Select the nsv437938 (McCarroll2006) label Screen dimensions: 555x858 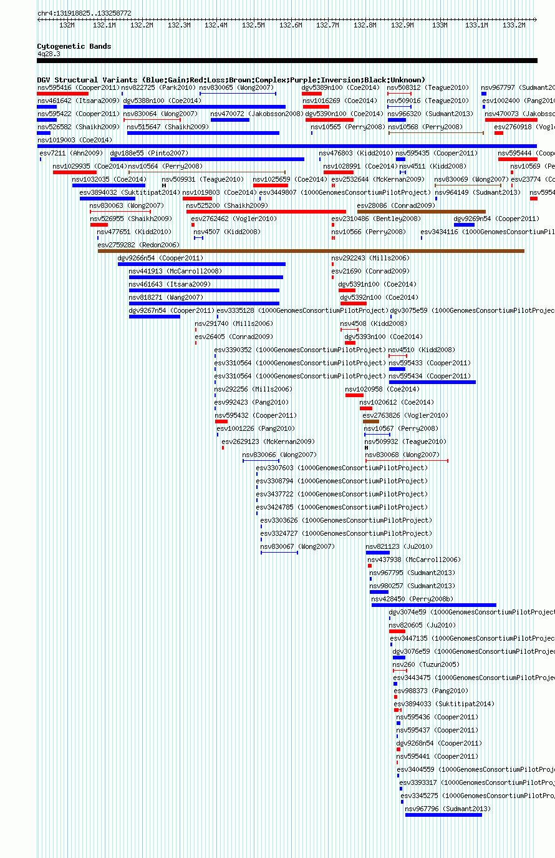pyautogui.click(x=414, y=560)
